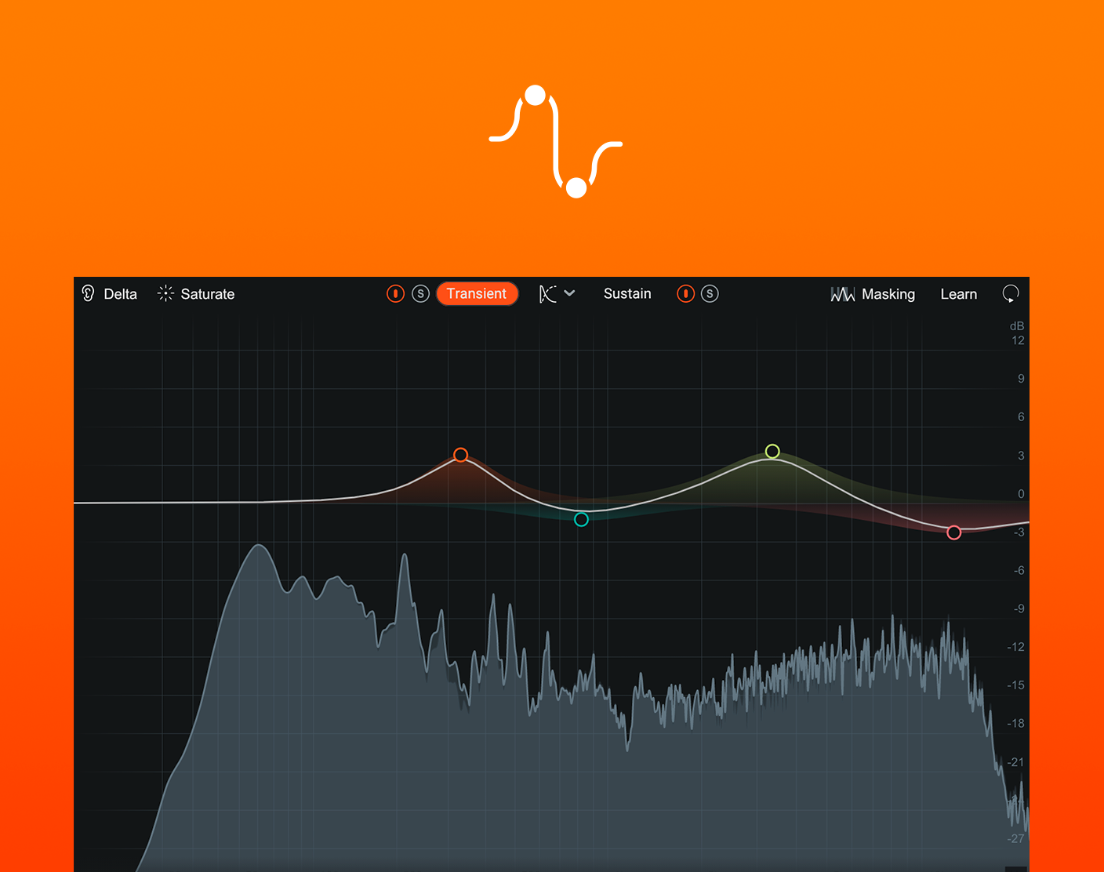The width and height of the screenshot is (1104, 872).
Task: Start the Learn function
Action: pyautogui.click(x=959, y=294)
